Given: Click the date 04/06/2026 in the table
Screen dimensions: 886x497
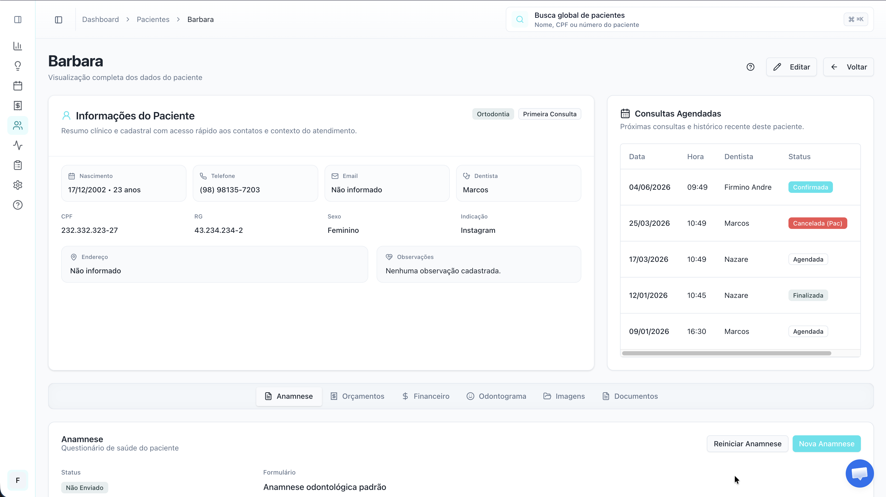Looking at the screenshot, I should pyautogui.click(x=649, y=187).
